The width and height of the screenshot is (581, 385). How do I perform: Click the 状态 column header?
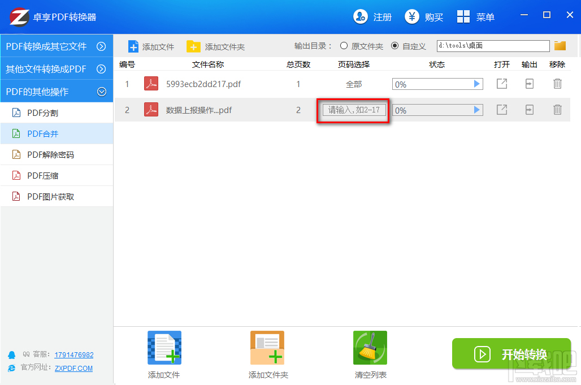(437, 64)
